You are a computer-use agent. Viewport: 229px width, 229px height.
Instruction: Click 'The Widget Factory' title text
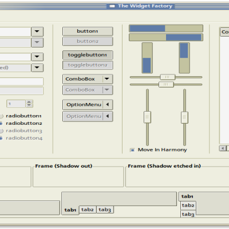pyautogui.click(x=145, y=6)
